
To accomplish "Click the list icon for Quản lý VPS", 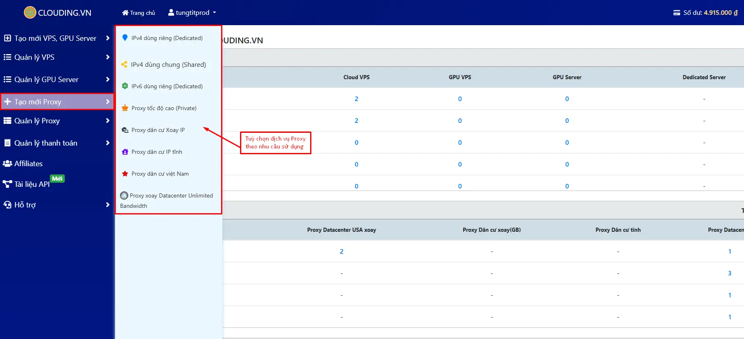I will (7, 57).
